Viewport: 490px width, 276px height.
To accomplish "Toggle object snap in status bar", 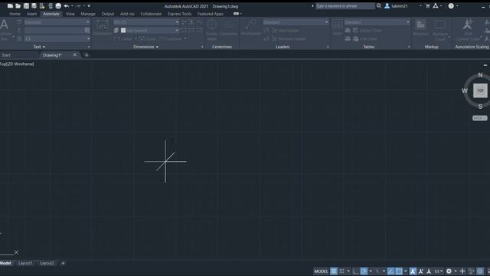I will click(x=399, y=271).
